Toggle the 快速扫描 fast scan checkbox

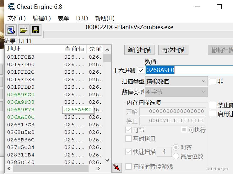click(x=128, y=152)
